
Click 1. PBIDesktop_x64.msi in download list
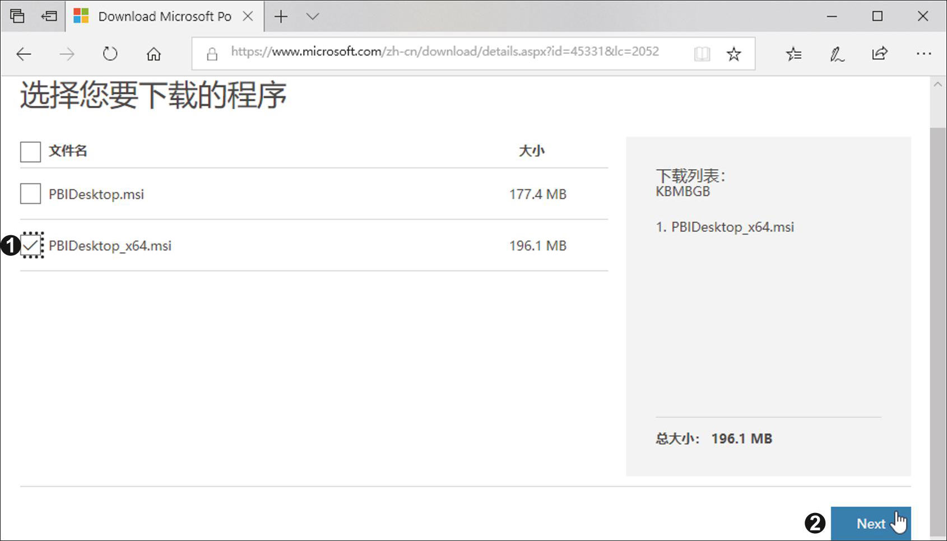[x=725, y=227]
